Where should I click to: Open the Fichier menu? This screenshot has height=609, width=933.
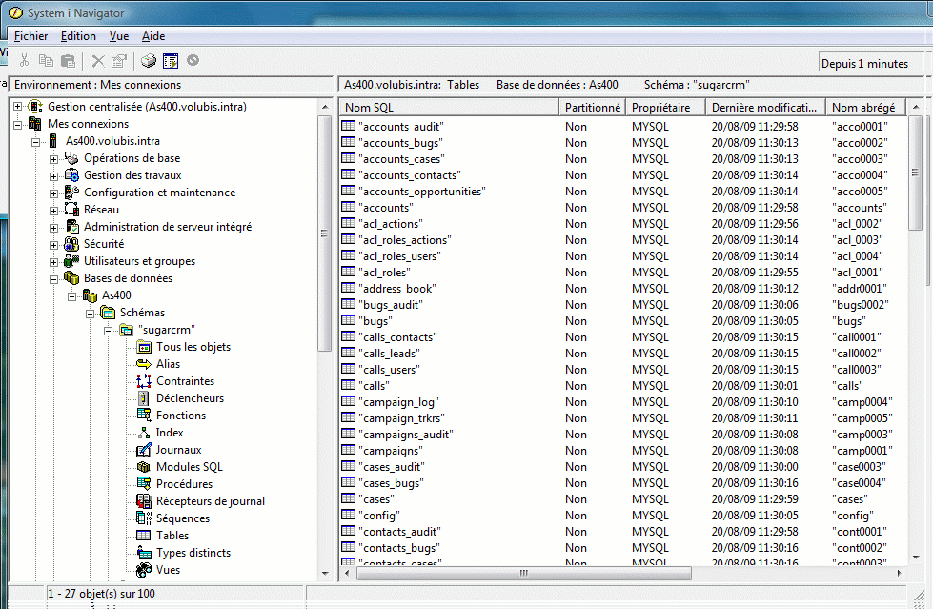30,36
